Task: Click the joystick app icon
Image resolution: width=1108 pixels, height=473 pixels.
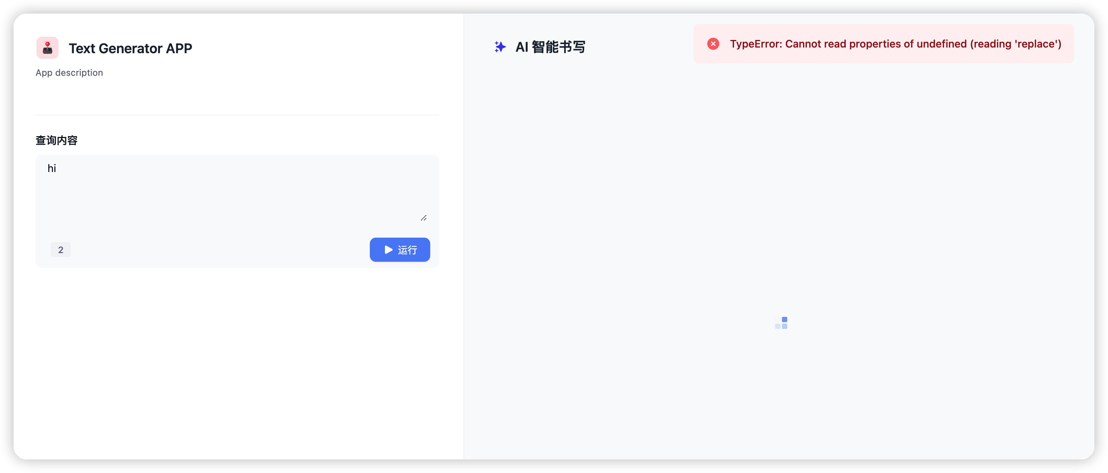Action: pyautogui.click(x=47, y=48)
